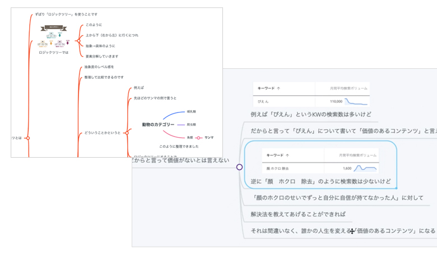Image resolution: width=437 pixels, height=263 pixels.
Task: Toggle the orange circle beside どういうことかというと
Action: tap(127, 133)
